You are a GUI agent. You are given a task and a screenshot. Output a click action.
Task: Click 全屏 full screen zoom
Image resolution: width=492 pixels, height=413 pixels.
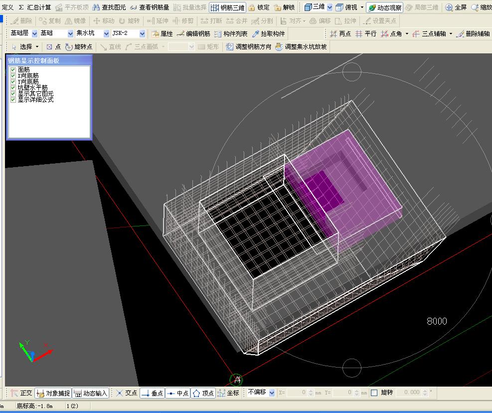point(456,7)
